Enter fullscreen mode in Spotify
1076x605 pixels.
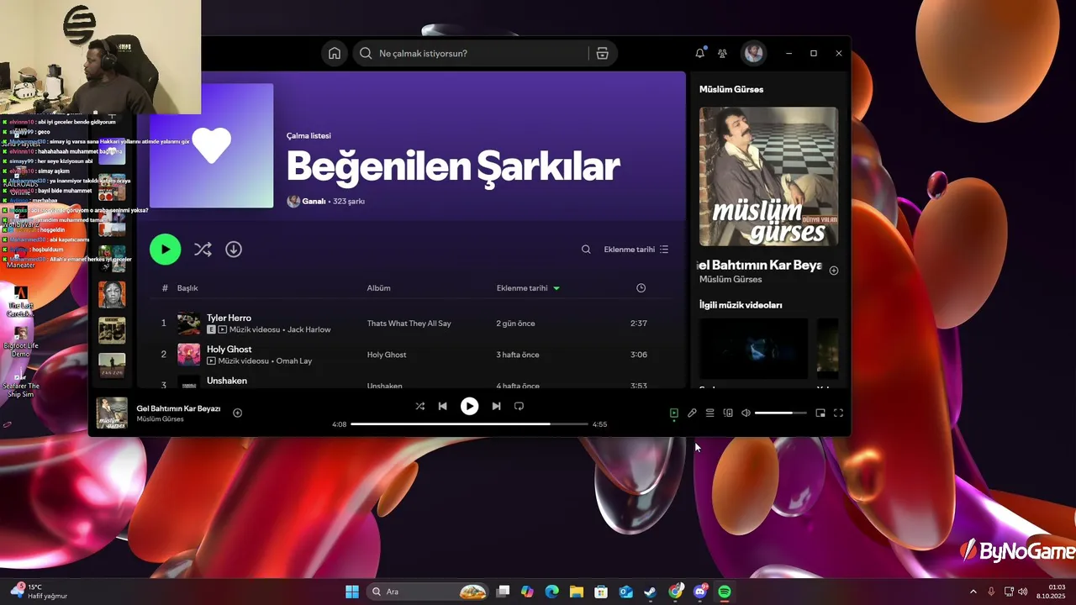point(838,413)
